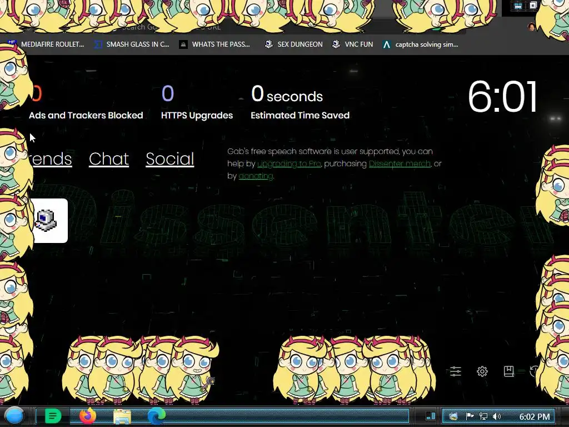Click the splash tray icon beside the flag
569x427 pixels.
coord(453,416)
